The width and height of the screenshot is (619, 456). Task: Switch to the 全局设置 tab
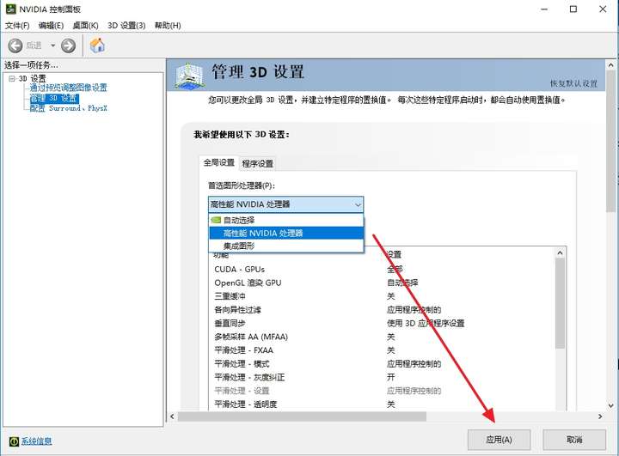point(219,162)
